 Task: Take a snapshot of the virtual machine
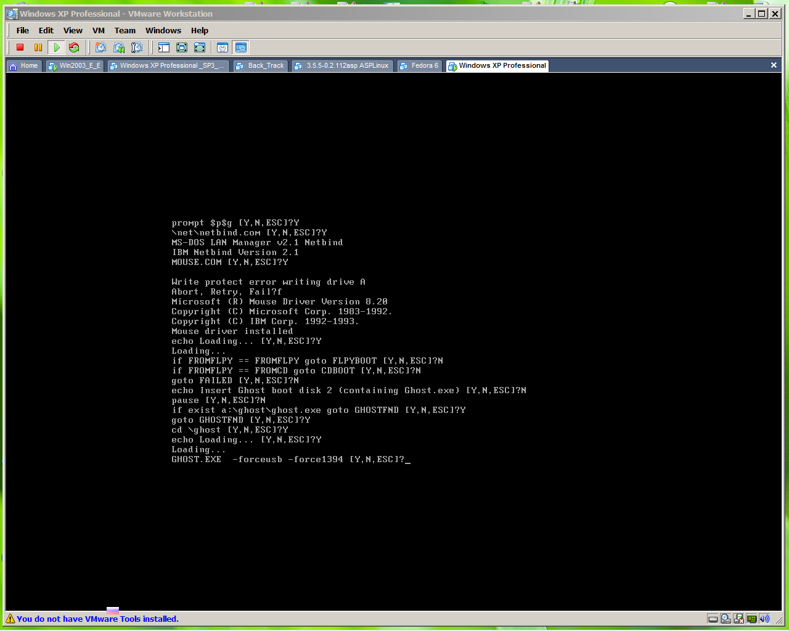[100, 47]
